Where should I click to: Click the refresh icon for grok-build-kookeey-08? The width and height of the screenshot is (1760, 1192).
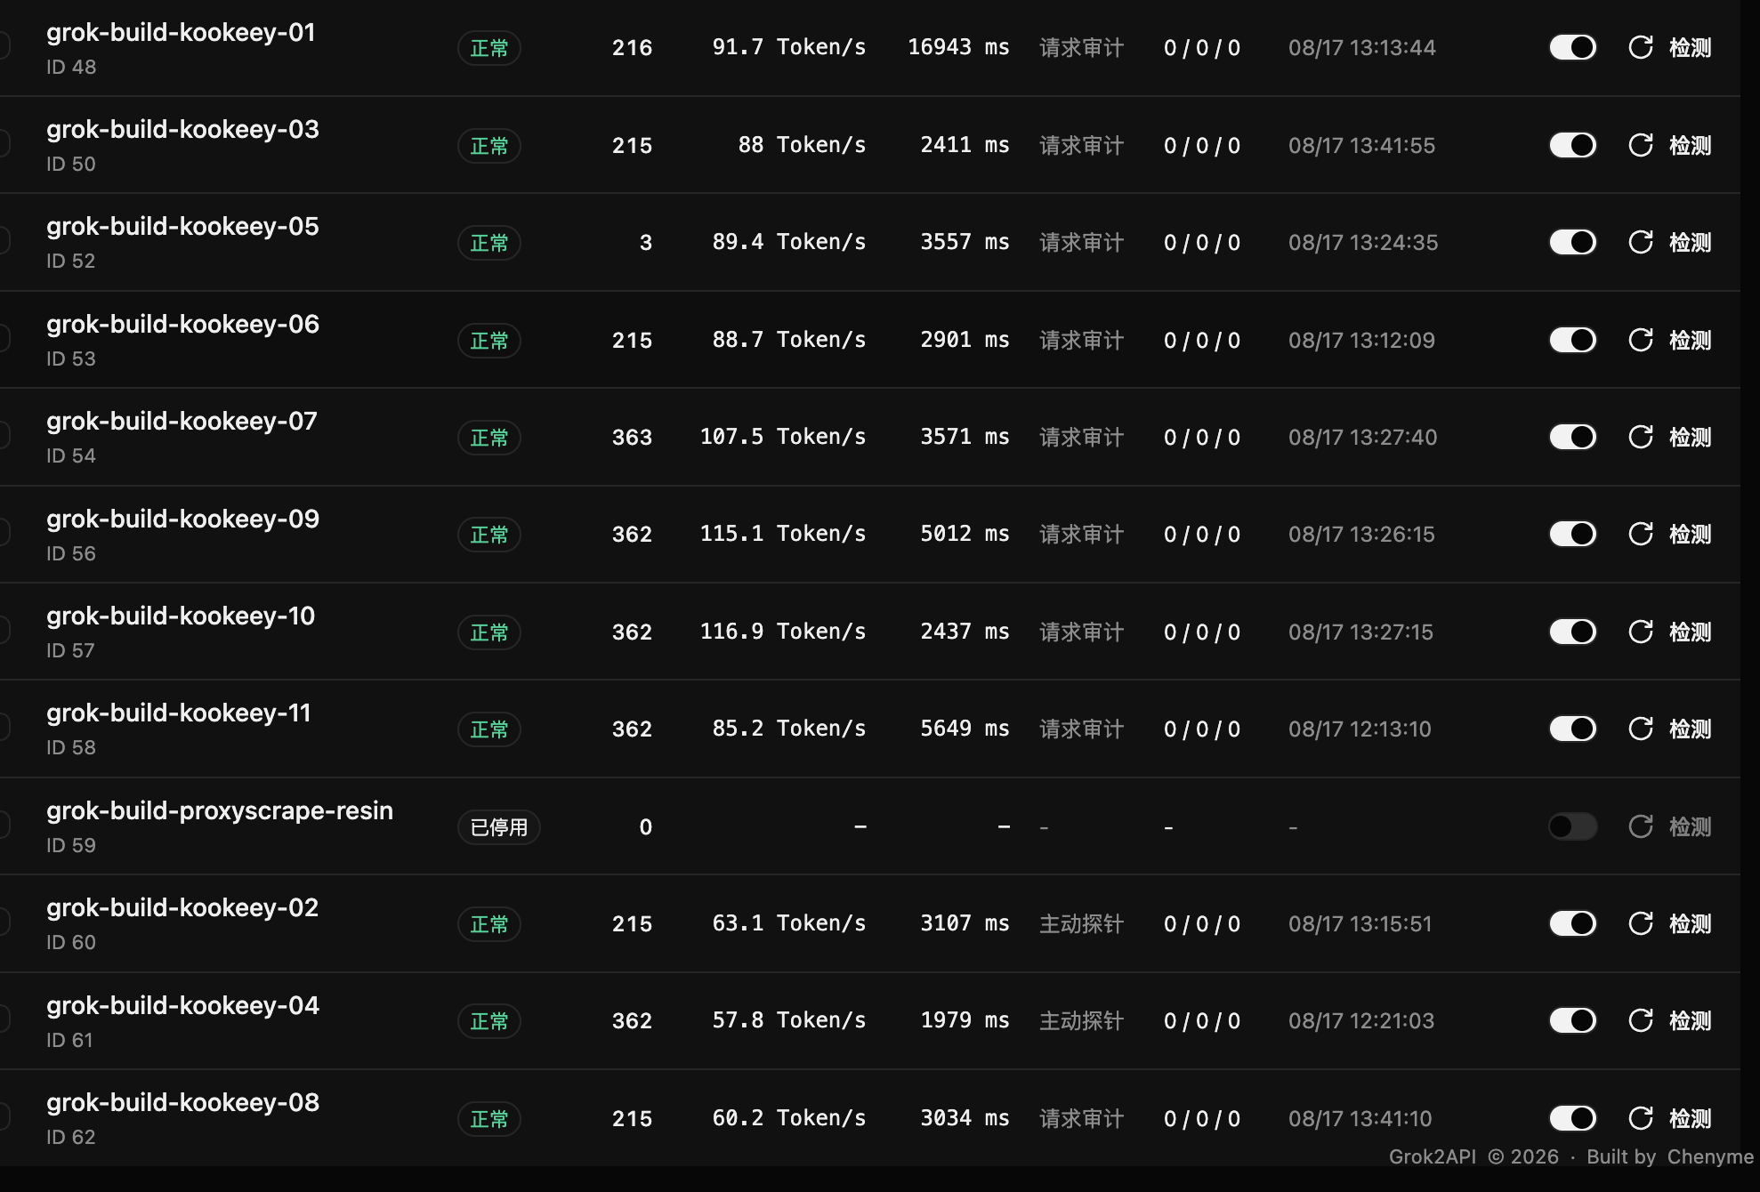(1640, 1118)
